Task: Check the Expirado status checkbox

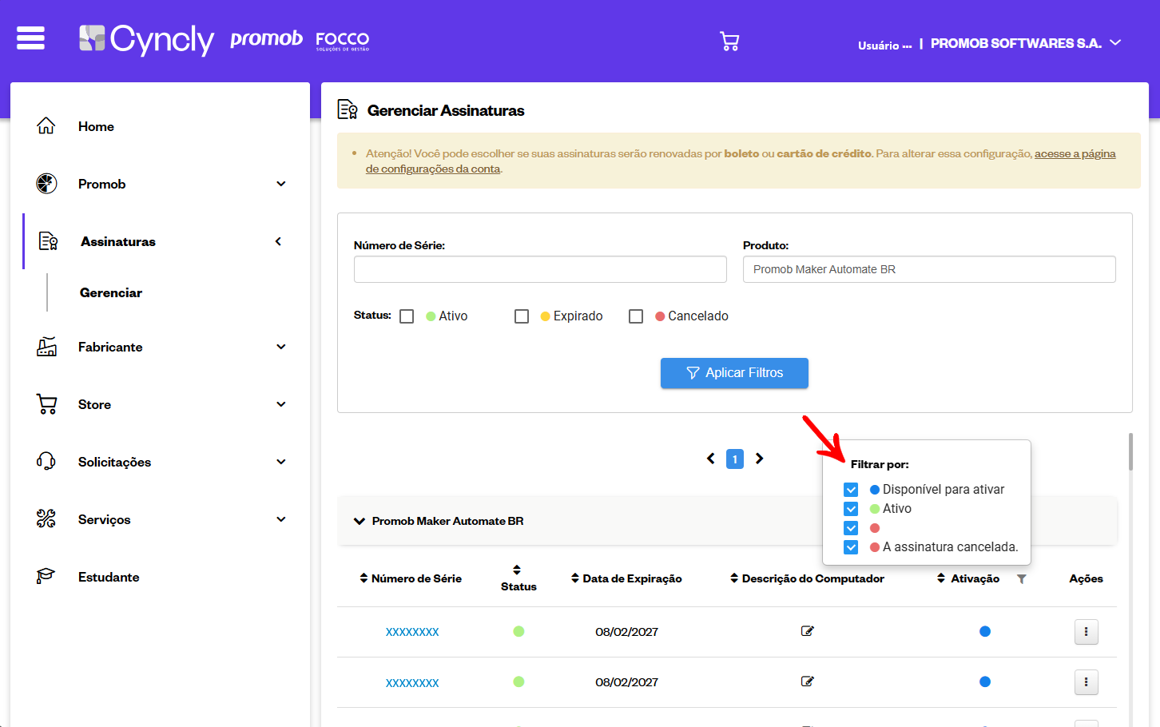Action: pyautogui.click(x=522, y=316)
